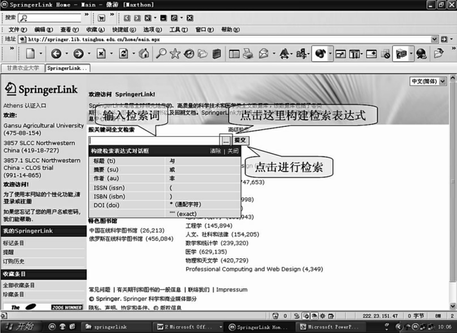Screen dimensions: 457x333
Task: Click the "..." expression builder button
Action: coord(226,141)
